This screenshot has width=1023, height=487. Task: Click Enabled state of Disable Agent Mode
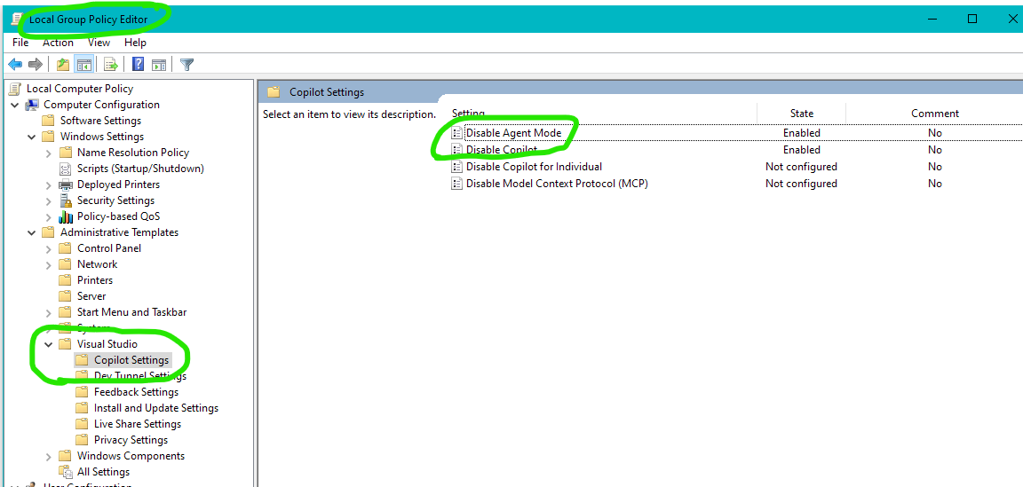(x=802, y=133)
